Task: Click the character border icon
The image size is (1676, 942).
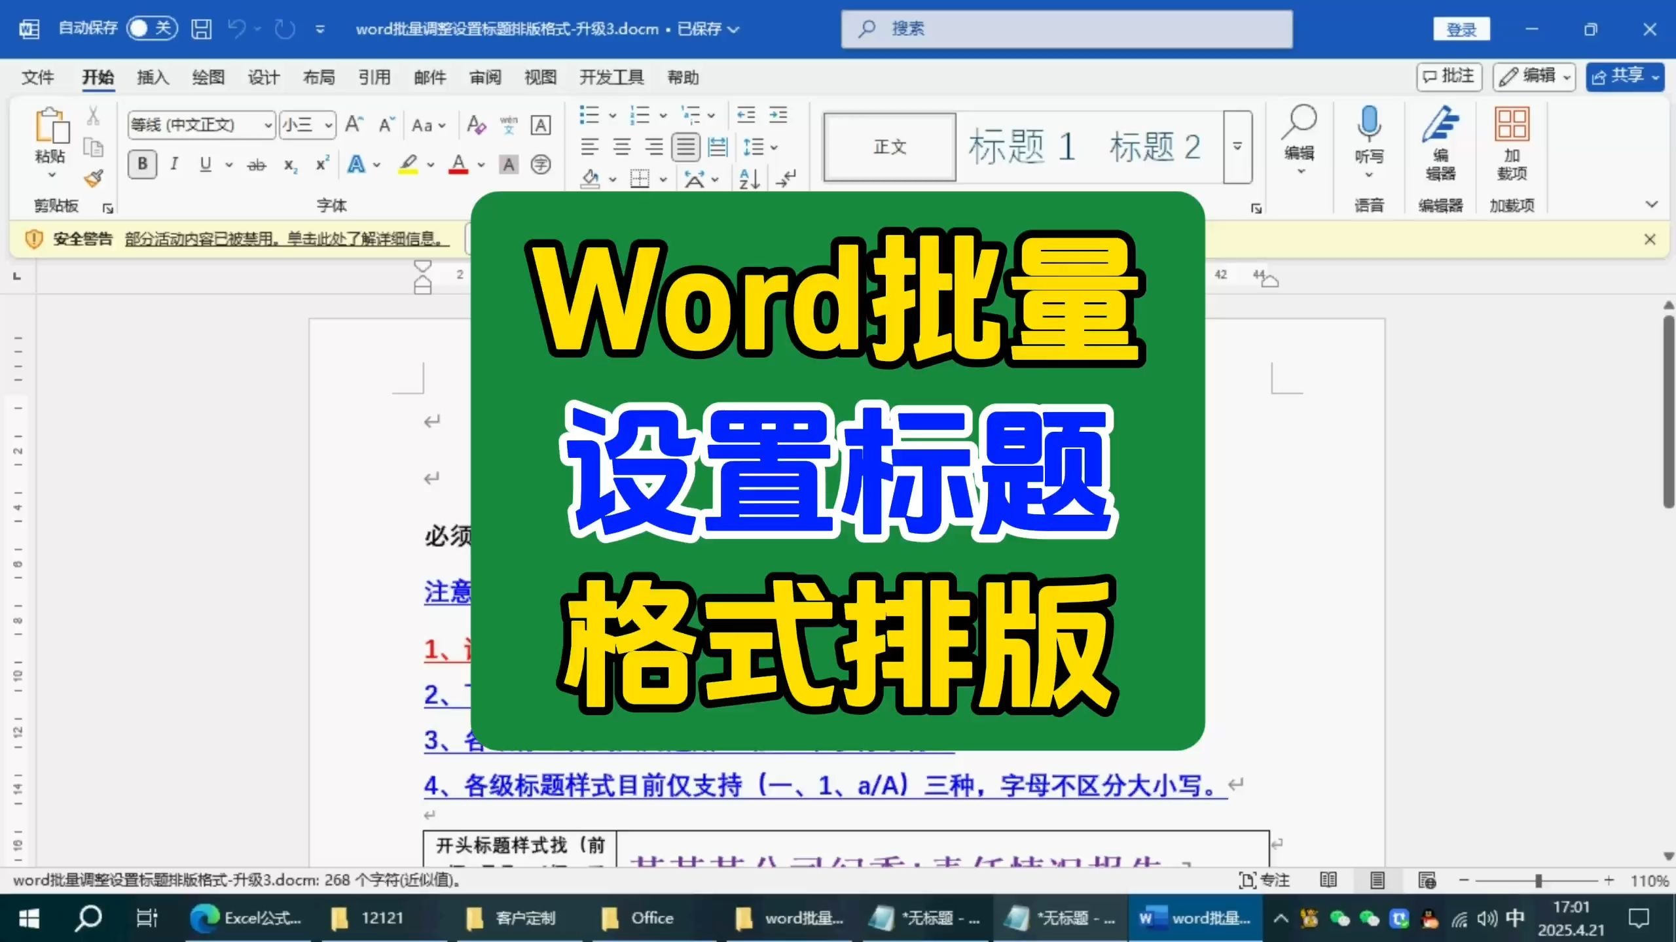Action: click(541, 124)
